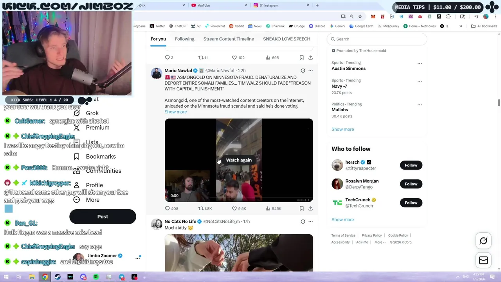Open Premium in the X sidebar
The height and width of the screenshot is (282, 501).
pyautogui.click(x=92, y=128)
